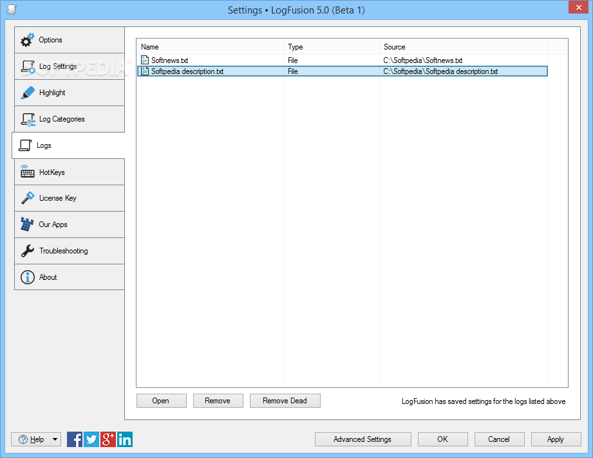Switch to the Log Settings tab

coord(70,66)
